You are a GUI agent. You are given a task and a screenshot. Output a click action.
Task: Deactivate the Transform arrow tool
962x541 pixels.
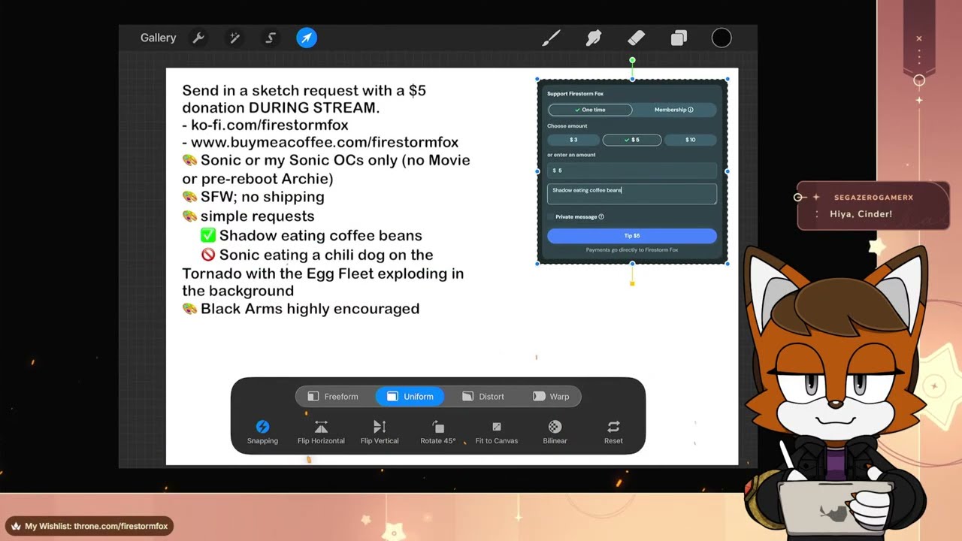click(x=307, y=38)
